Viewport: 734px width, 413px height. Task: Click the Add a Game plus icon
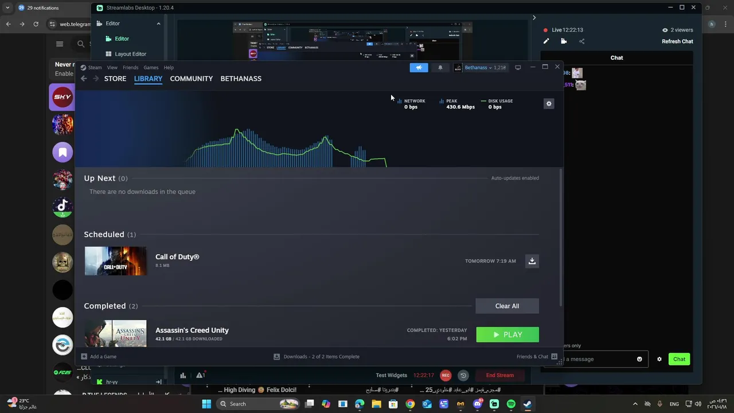click(84, 357)
